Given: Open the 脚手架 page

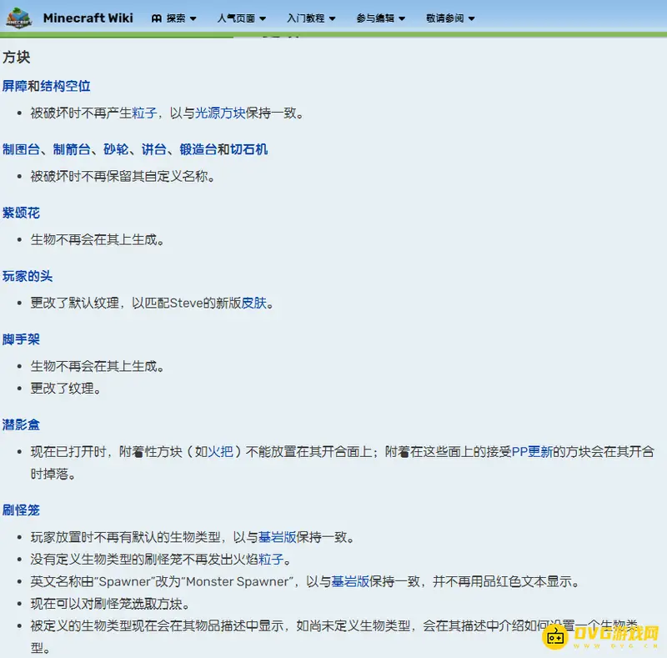Looking at the screenshot, I should coord(21,339).
